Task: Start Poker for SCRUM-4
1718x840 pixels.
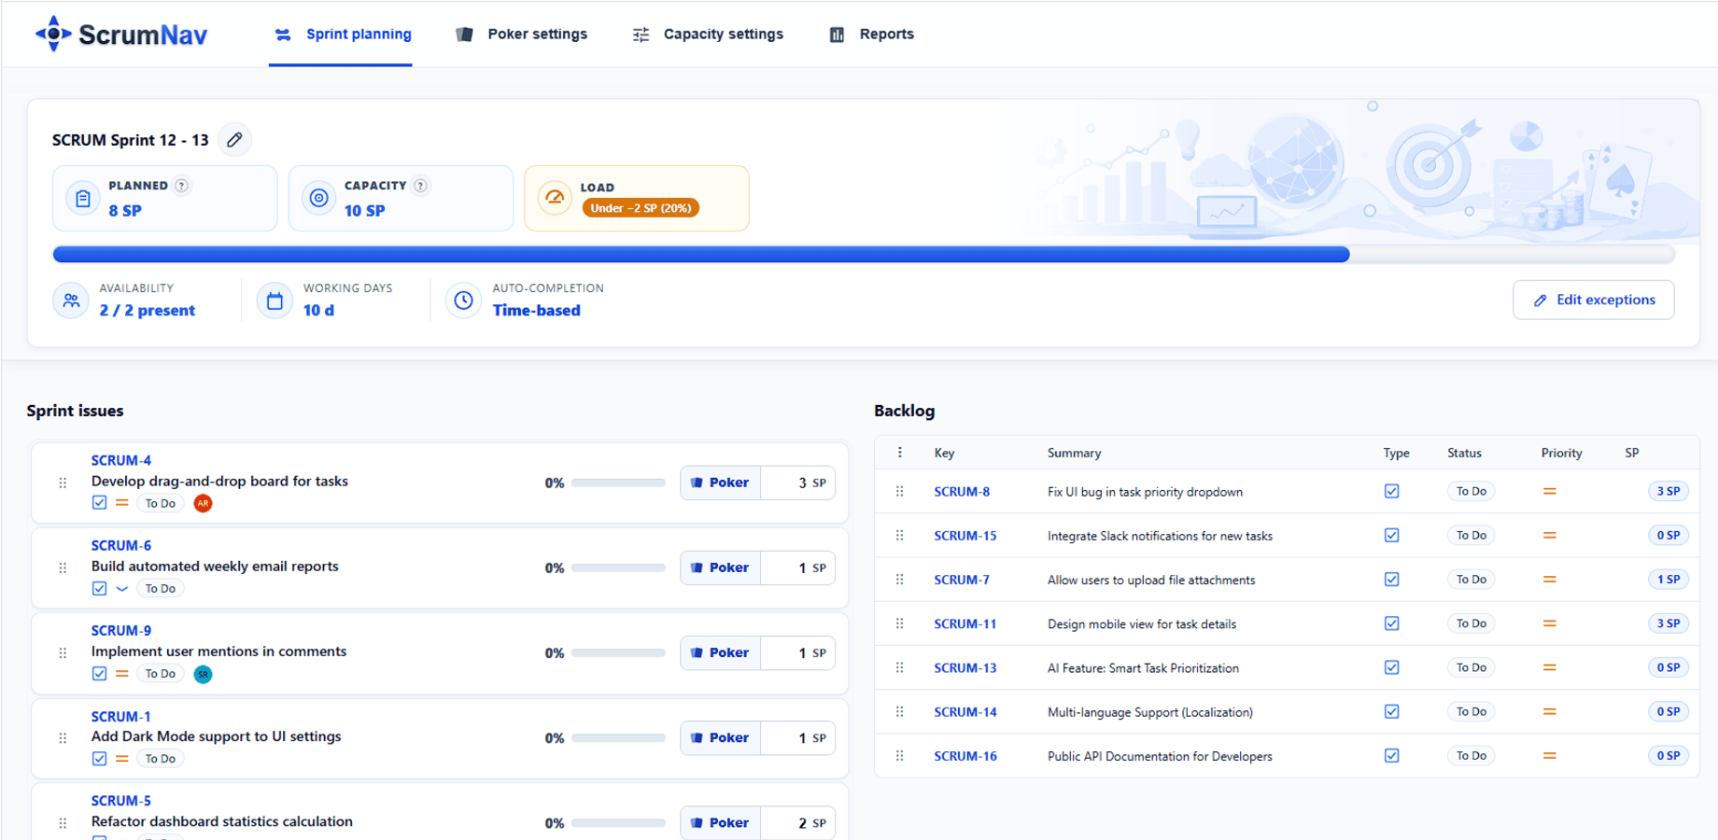Action: [x=720, y=483]
